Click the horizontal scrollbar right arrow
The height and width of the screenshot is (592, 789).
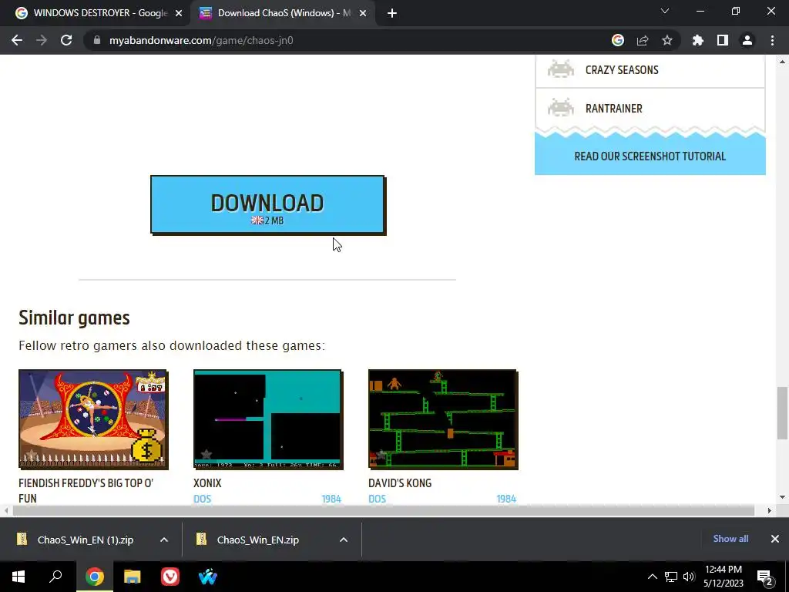(770, 510)
